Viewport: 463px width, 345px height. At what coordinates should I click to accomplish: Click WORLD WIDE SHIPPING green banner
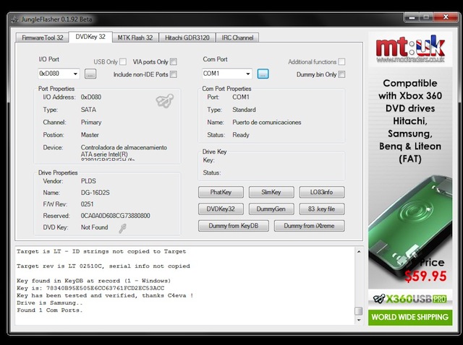410,318
